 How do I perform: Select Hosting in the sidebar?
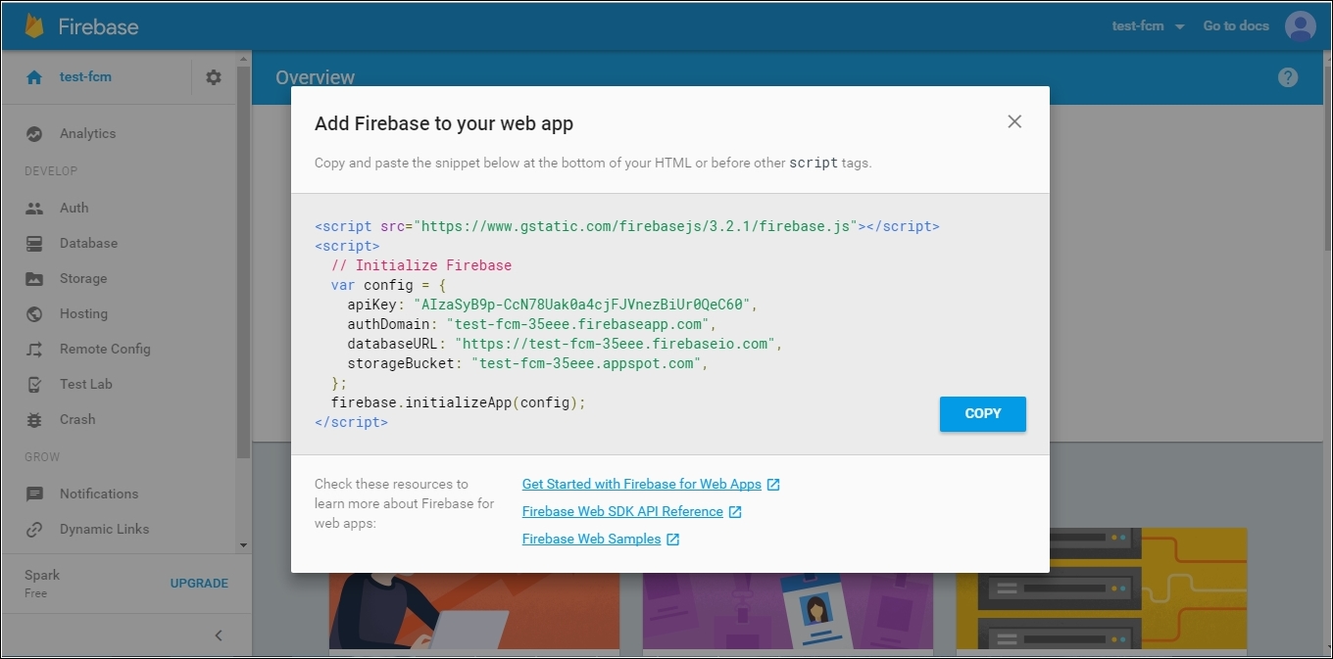83,314
